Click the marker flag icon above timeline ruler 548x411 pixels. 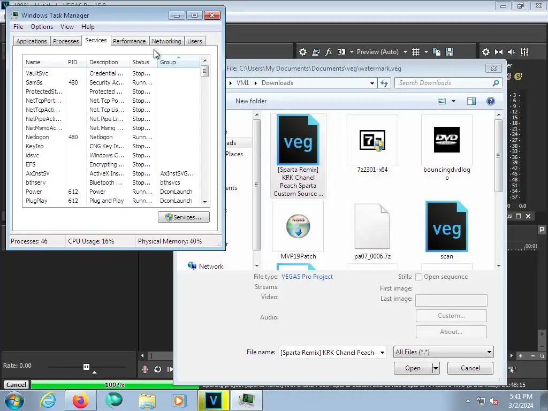tap(542, 230)
